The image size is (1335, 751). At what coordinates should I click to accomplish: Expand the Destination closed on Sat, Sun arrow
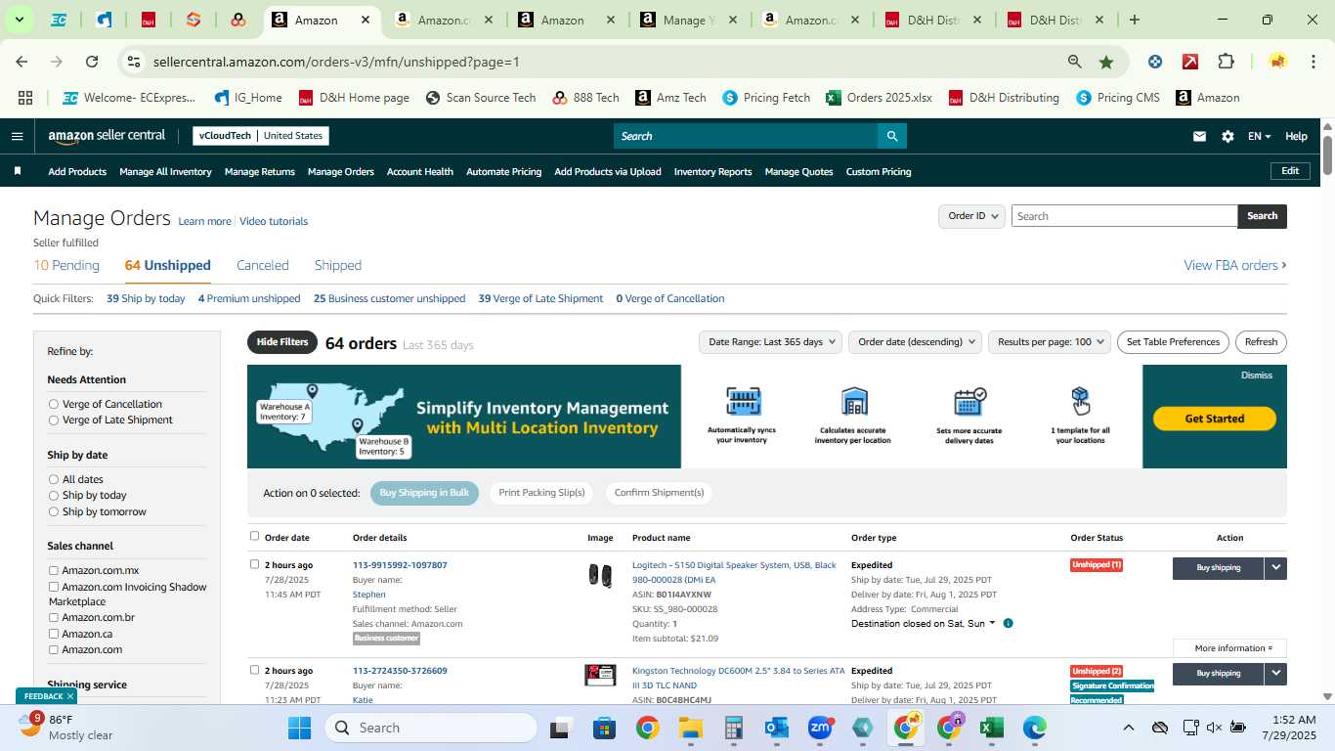992,623
